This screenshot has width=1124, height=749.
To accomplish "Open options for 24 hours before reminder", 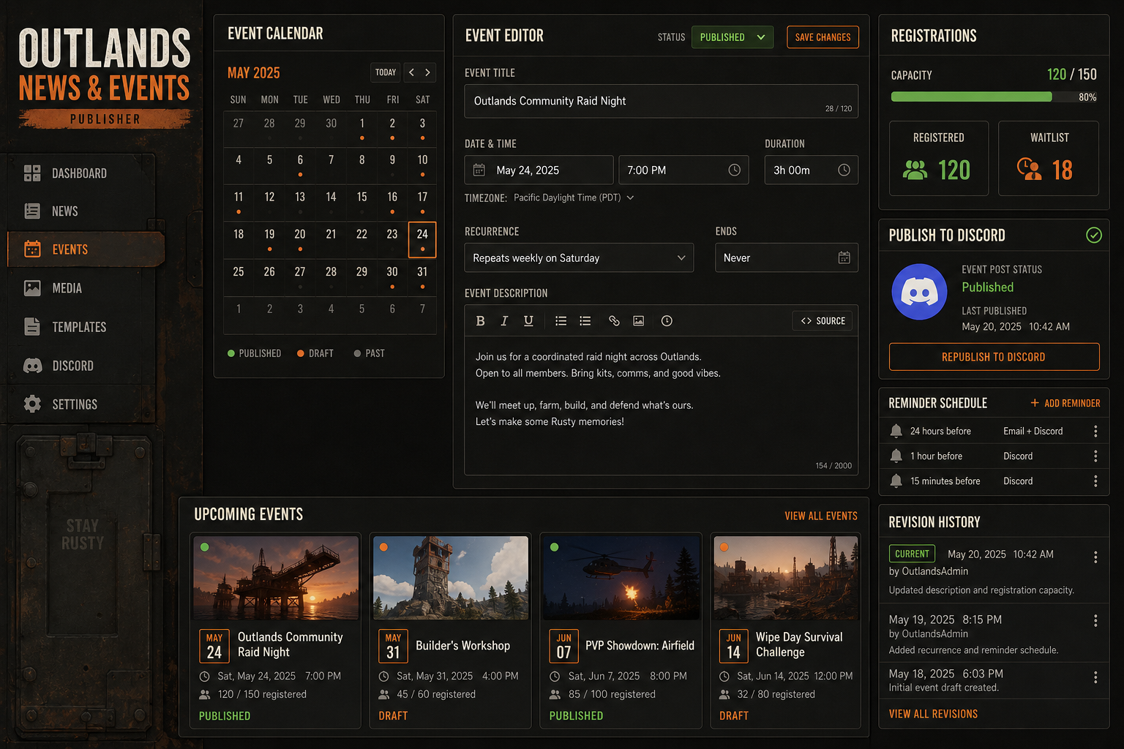I will 1095,432.
